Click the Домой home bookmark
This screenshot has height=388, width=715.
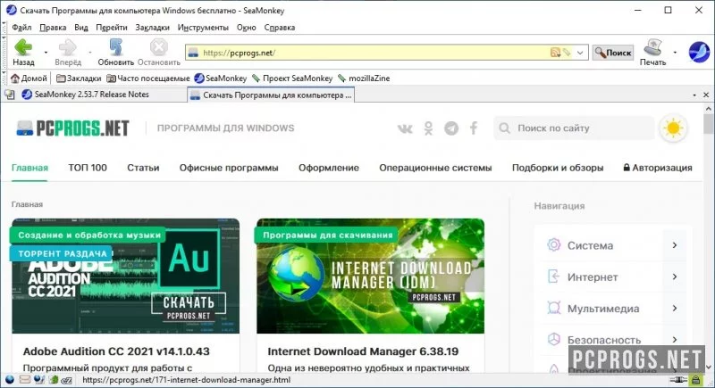[x=29, y=78]
